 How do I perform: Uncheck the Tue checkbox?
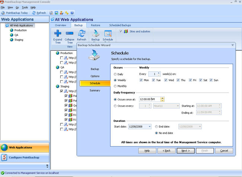tap(153, 80)
